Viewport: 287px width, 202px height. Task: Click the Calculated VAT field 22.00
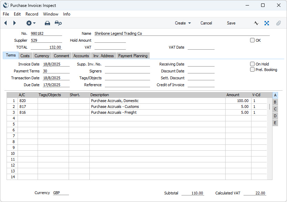click(255, 193)
